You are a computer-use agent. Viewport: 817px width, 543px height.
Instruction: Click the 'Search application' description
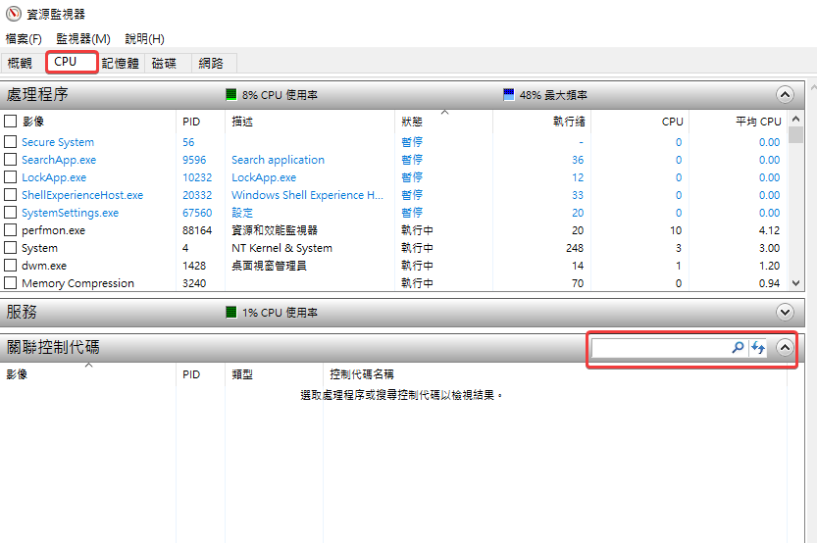point(278,160)
